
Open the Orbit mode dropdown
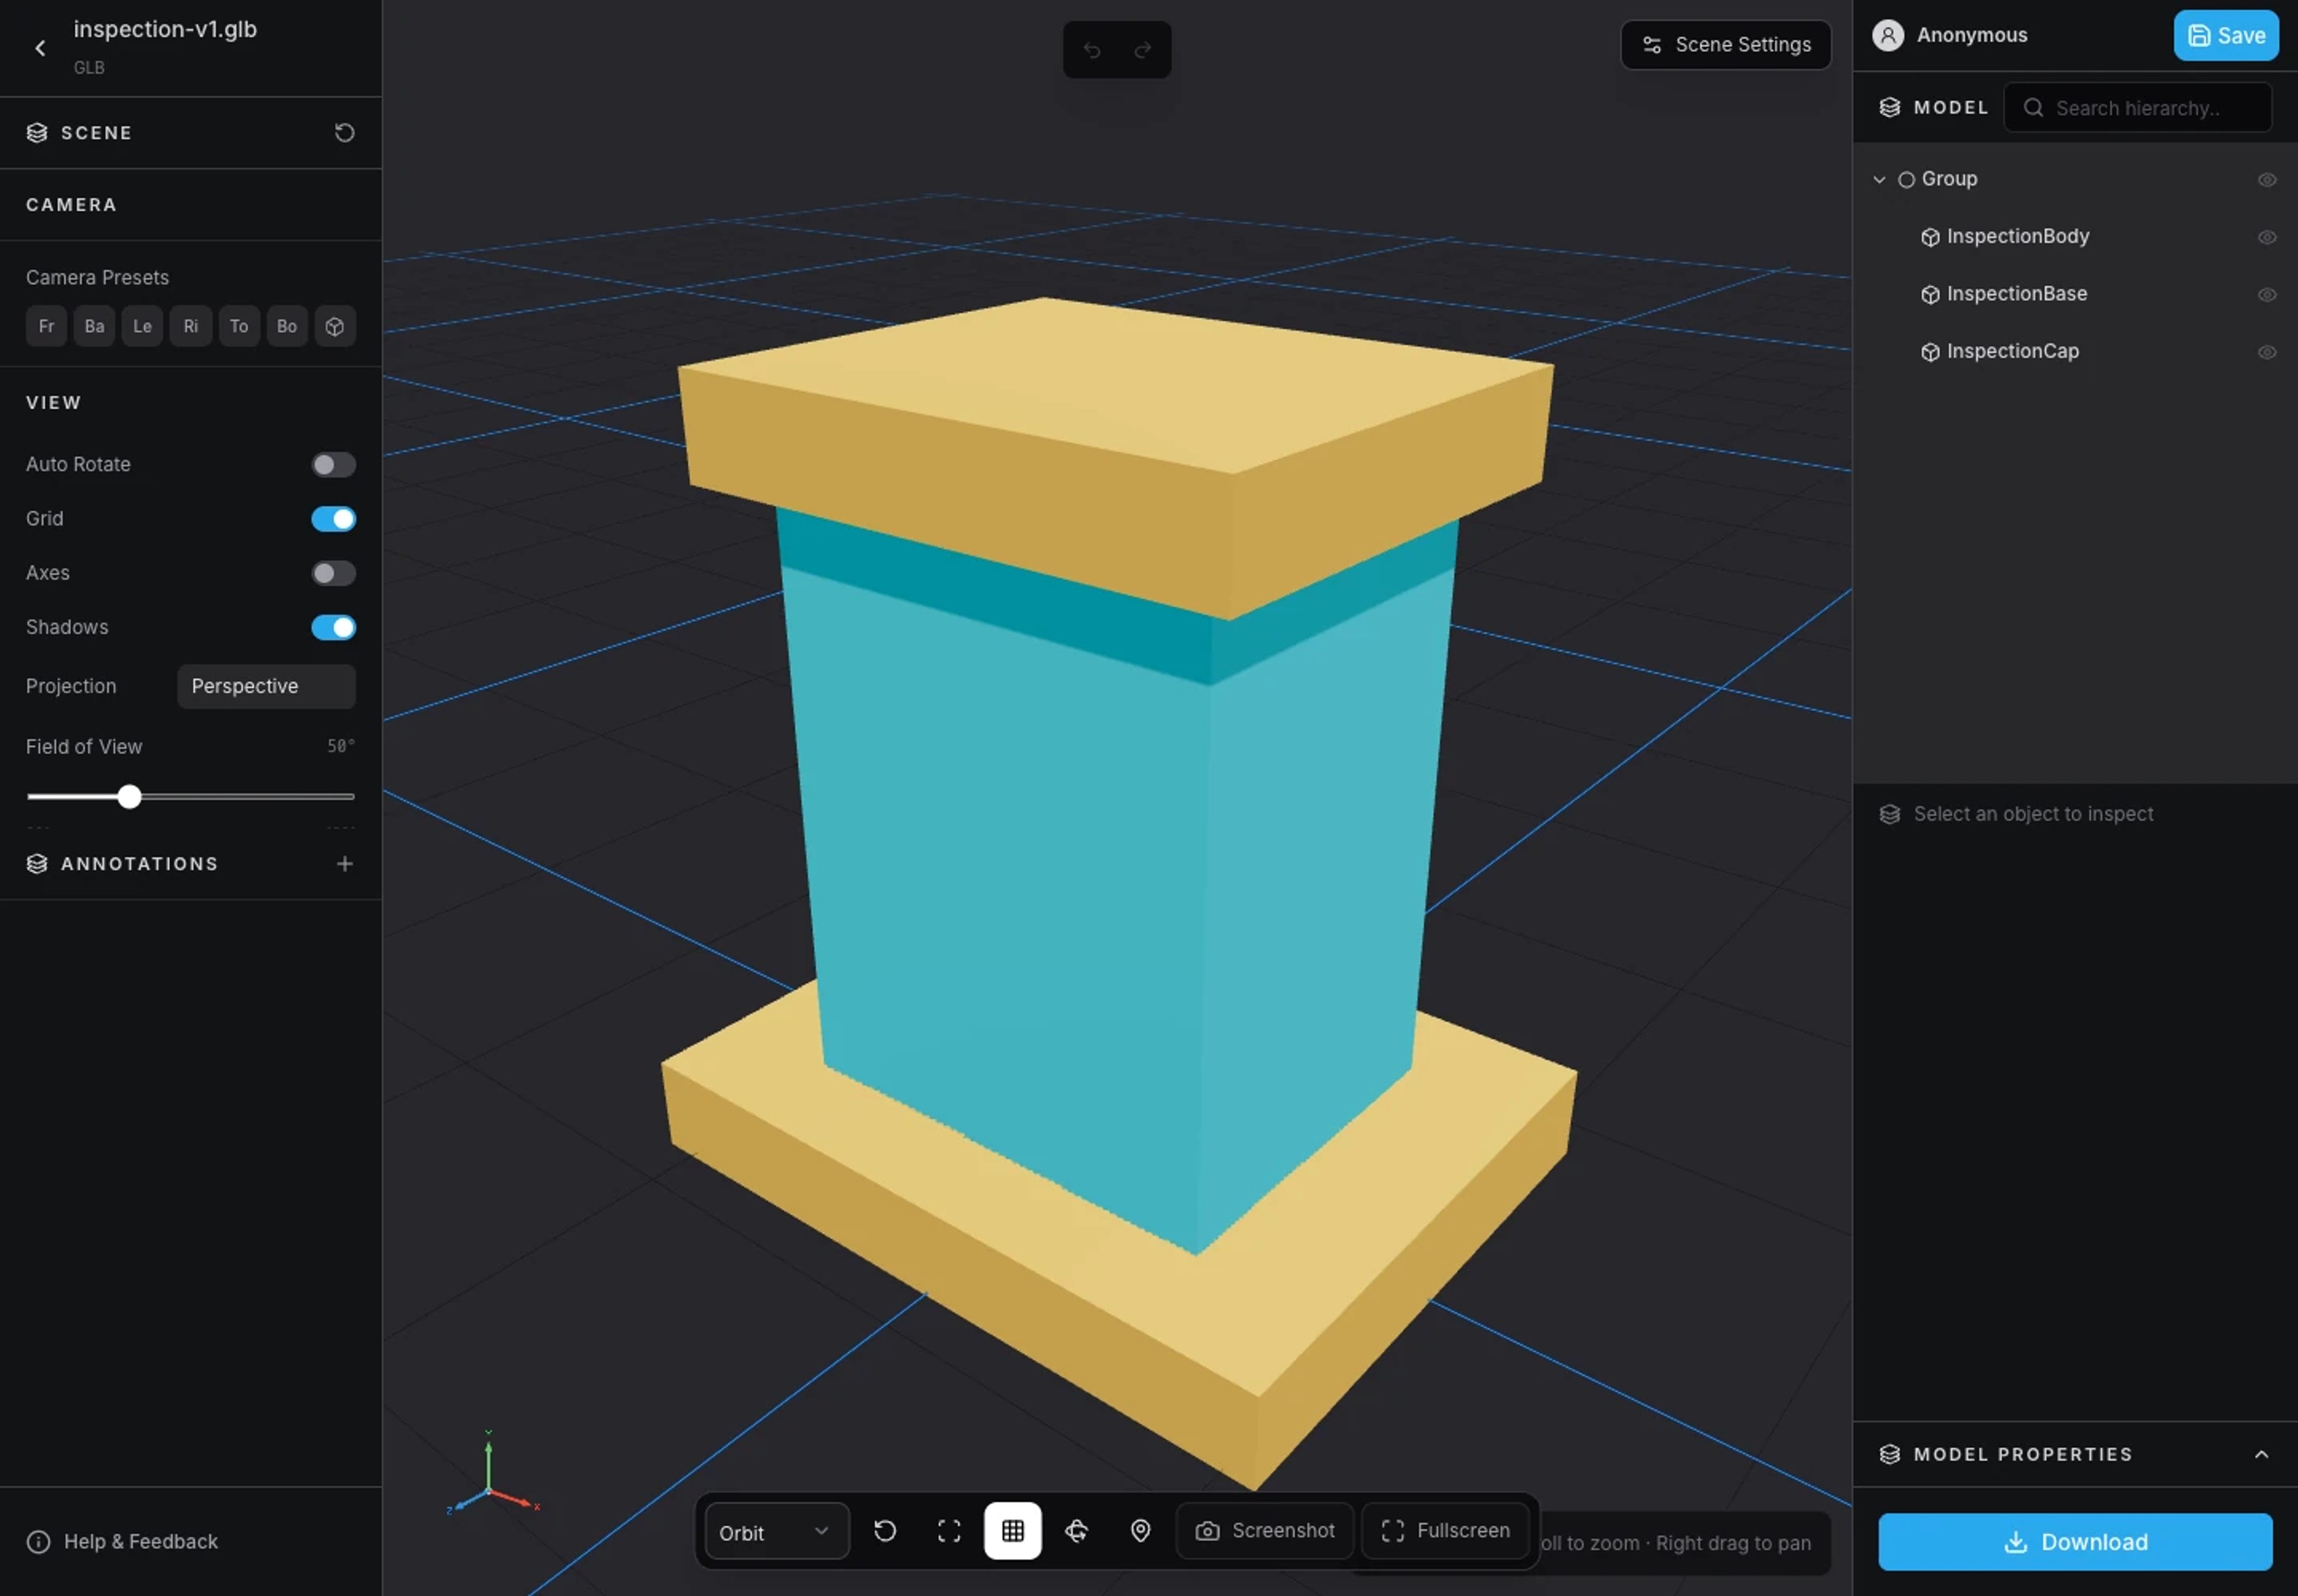tap(776, 1532)
